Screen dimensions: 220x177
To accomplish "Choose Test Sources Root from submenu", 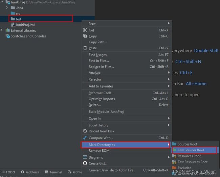I will [195, 150].
